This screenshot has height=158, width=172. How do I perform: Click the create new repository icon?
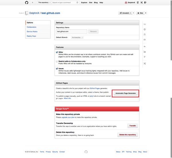(138, 2)
